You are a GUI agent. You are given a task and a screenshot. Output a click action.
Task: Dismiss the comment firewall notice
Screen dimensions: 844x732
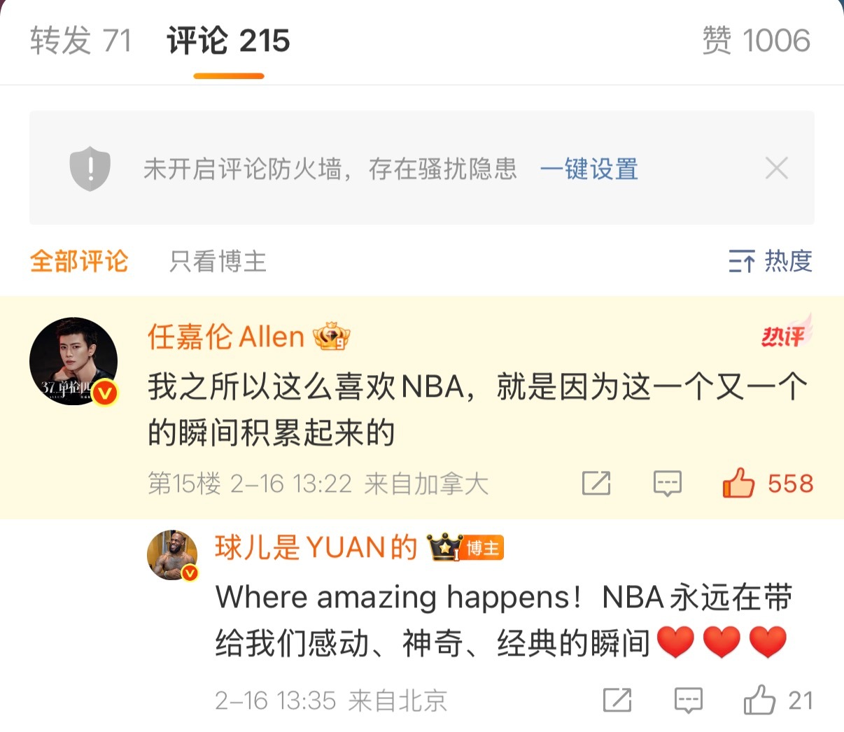pos(776,169)
